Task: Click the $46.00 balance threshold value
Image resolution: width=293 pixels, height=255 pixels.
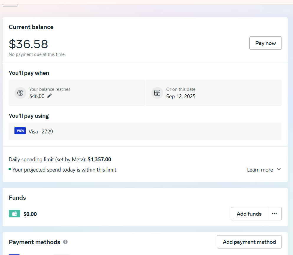Action: (37, 96)
